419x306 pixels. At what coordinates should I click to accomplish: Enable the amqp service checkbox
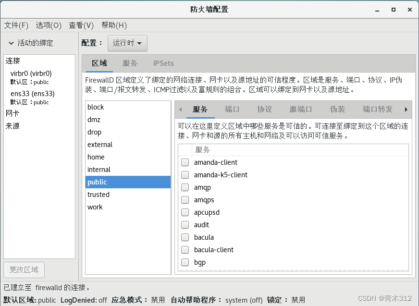(x=185, y=187)
